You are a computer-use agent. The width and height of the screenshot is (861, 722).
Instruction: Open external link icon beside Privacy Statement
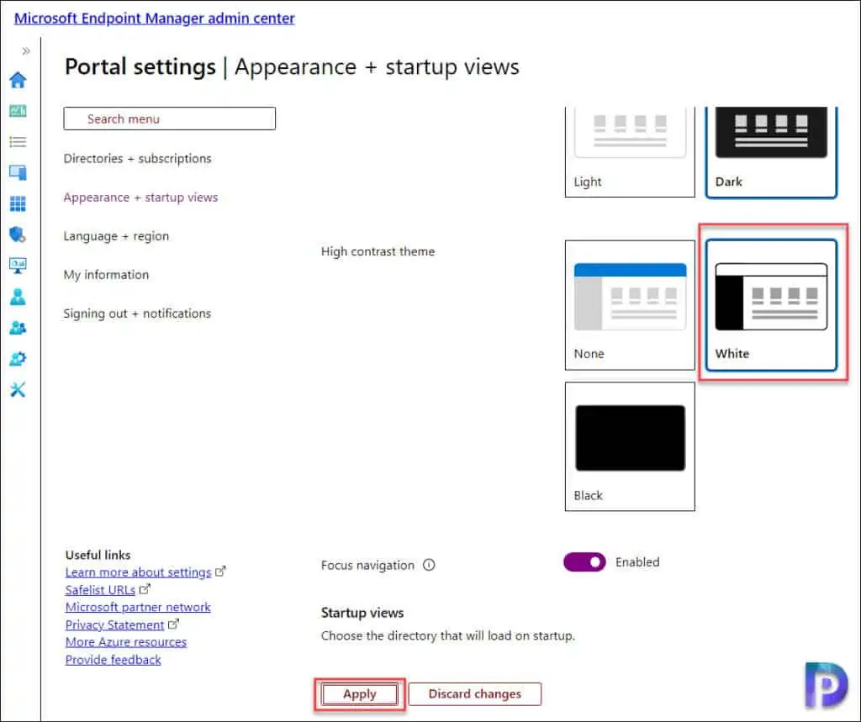point(173,625)
